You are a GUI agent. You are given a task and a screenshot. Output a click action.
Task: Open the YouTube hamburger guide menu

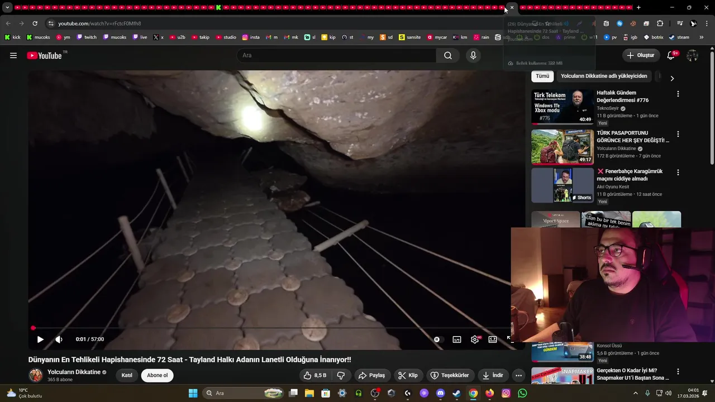point(13,55)
